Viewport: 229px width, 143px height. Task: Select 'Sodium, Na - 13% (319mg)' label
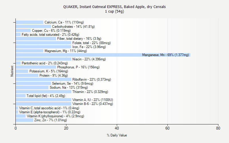[x=69, y=88]
